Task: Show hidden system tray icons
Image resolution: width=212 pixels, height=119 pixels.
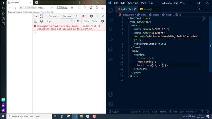Action: point(180,116)
